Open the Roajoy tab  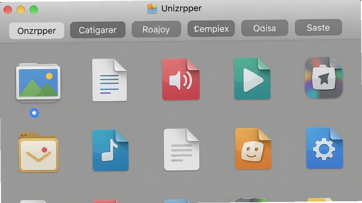(156, 29)
